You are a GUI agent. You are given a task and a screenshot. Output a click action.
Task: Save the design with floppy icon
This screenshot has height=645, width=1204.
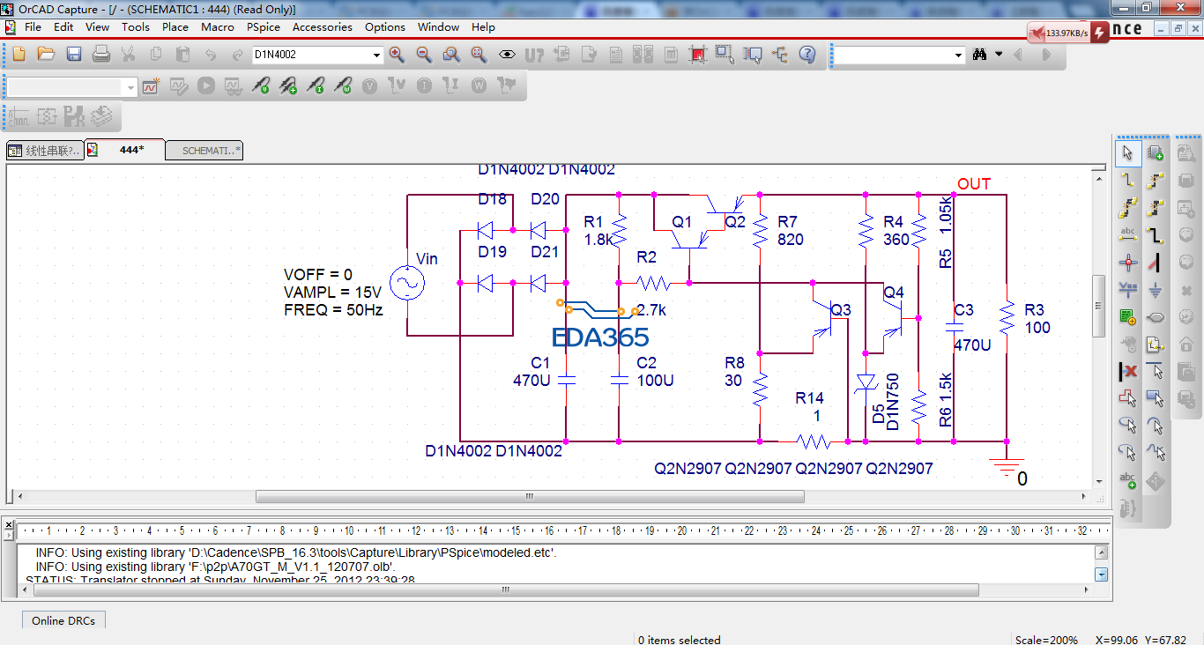(74, 55)
